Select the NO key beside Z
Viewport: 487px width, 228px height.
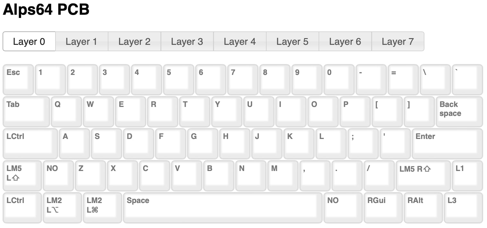pyautogui.click(x=58, y=175)
